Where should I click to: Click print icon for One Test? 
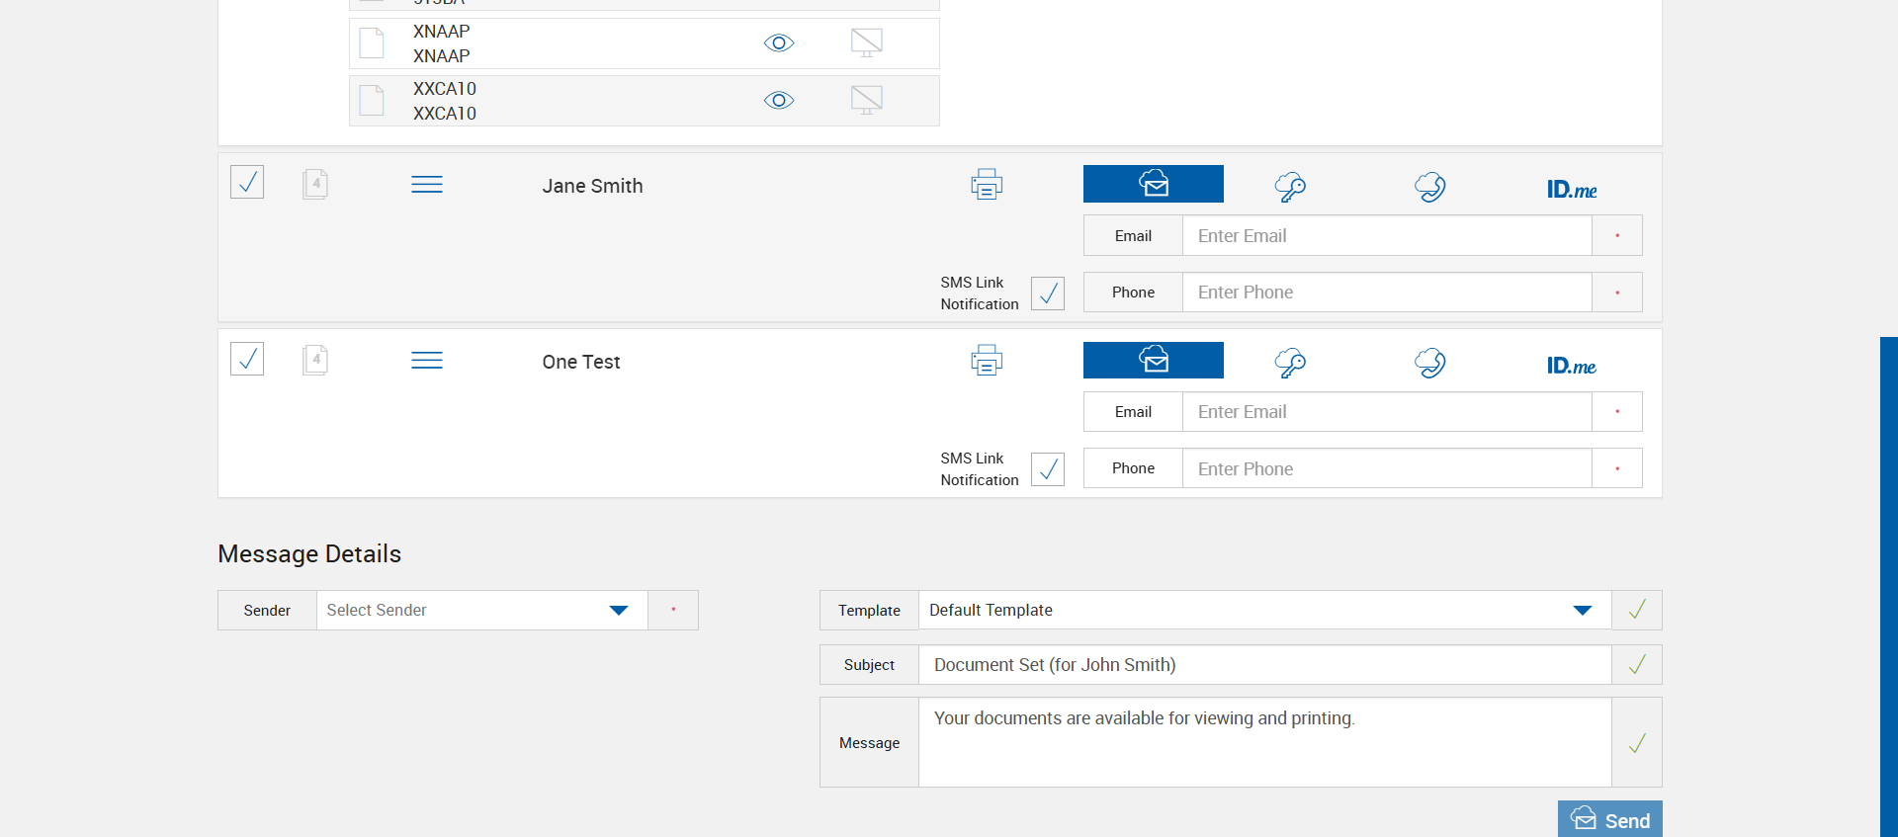click(987, 361)
